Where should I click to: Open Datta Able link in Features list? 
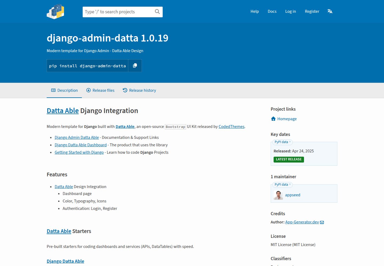tap(64, 187)
